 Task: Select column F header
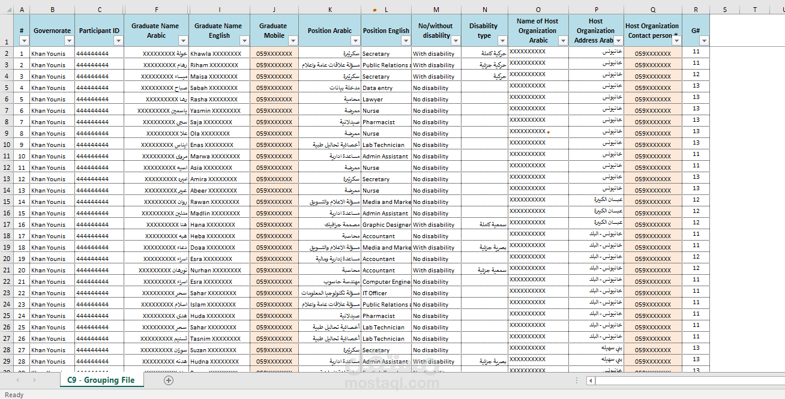[x=157, y=10]
